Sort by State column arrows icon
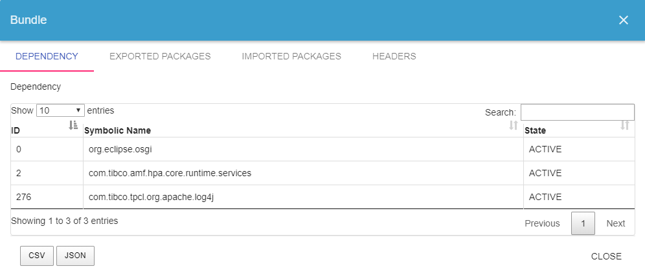645x273 pixels. (x=625, y=125)
